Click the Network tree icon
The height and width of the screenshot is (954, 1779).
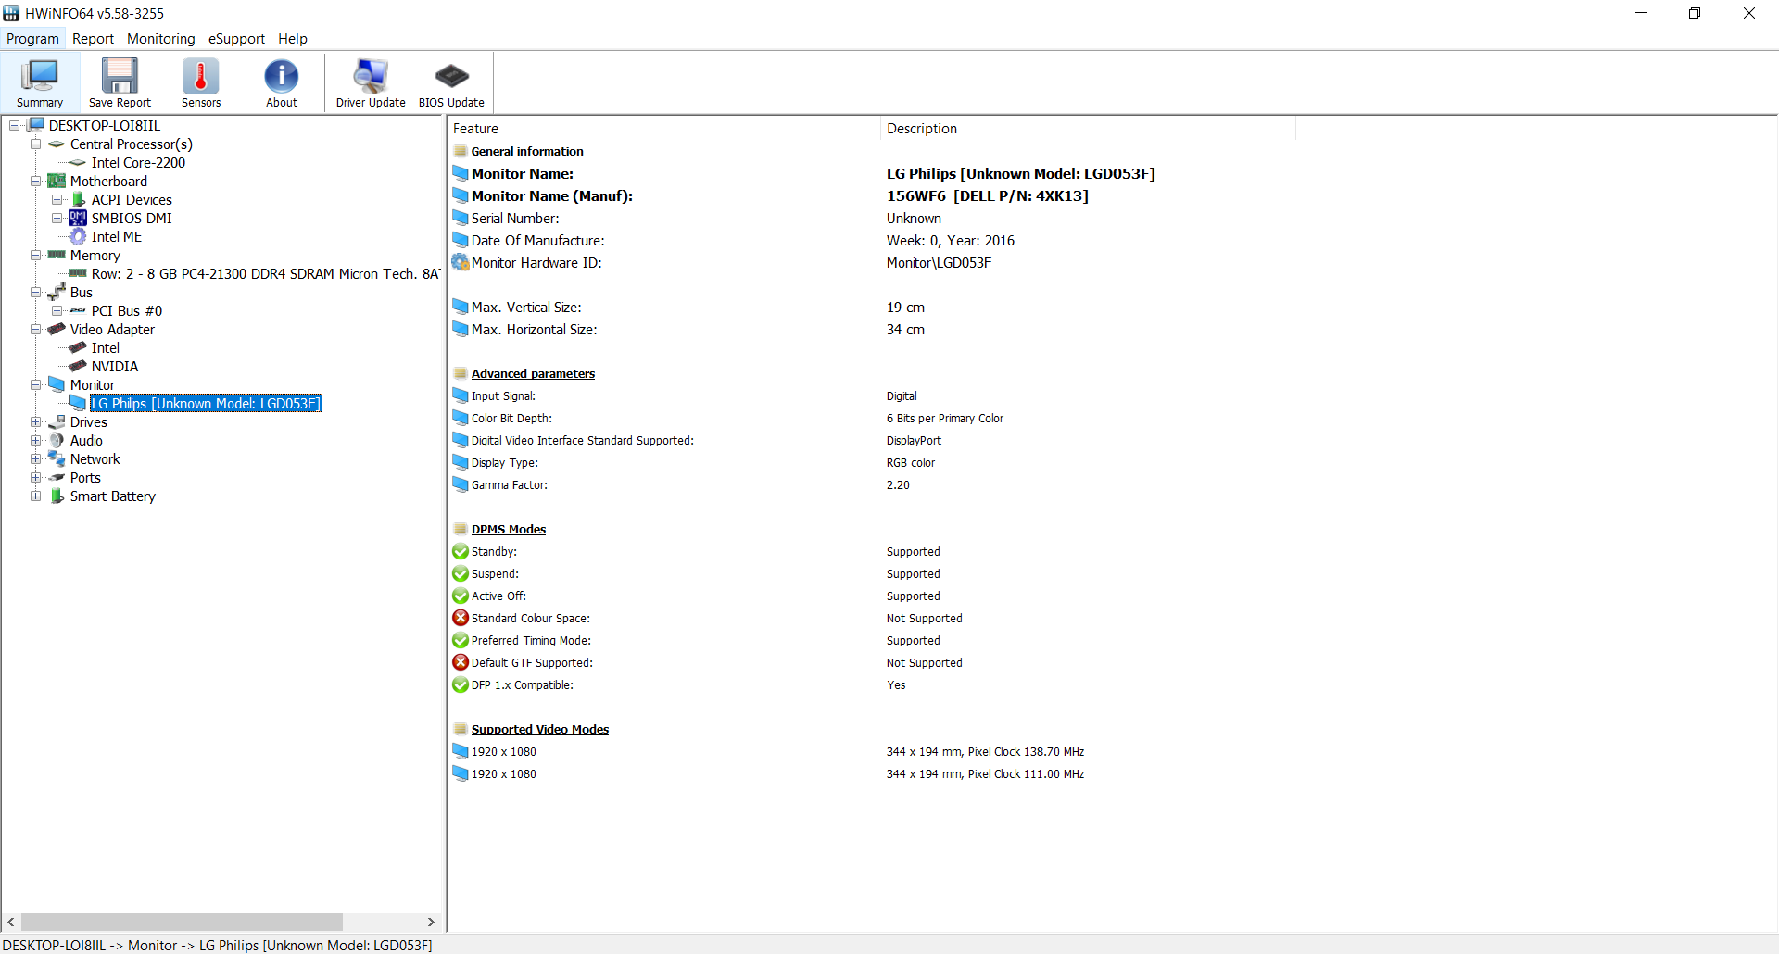click(x=57, y=458)
